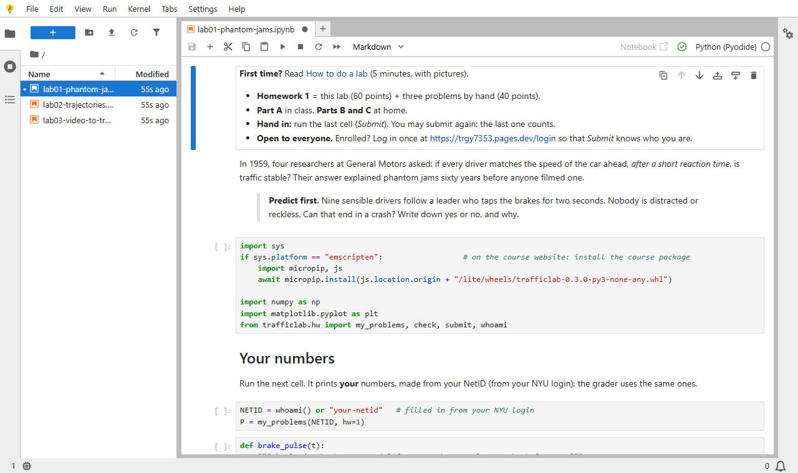This screenshot has height=473, width=798.
Task: Click the Python (Pyodide) kernel name
Action: click(726, 47)
